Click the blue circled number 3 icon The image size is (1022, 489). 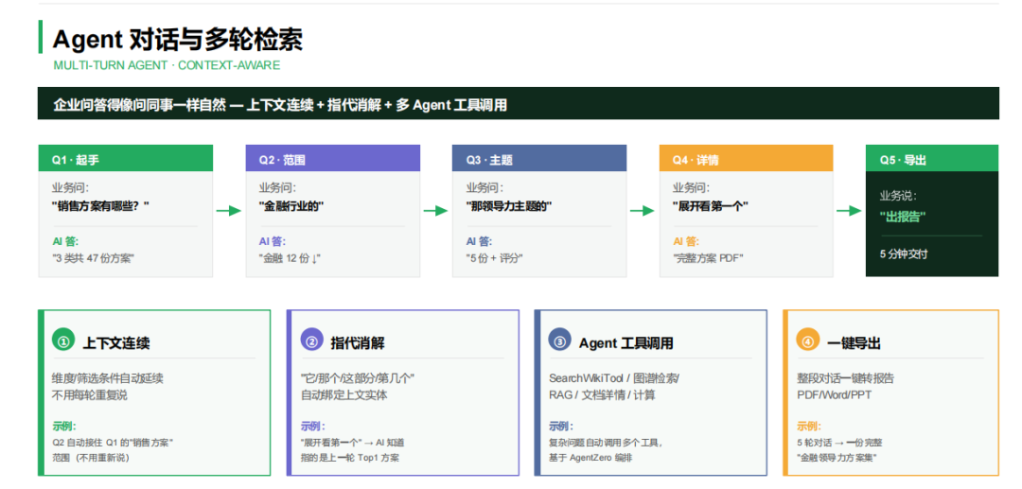pos(560,340)
